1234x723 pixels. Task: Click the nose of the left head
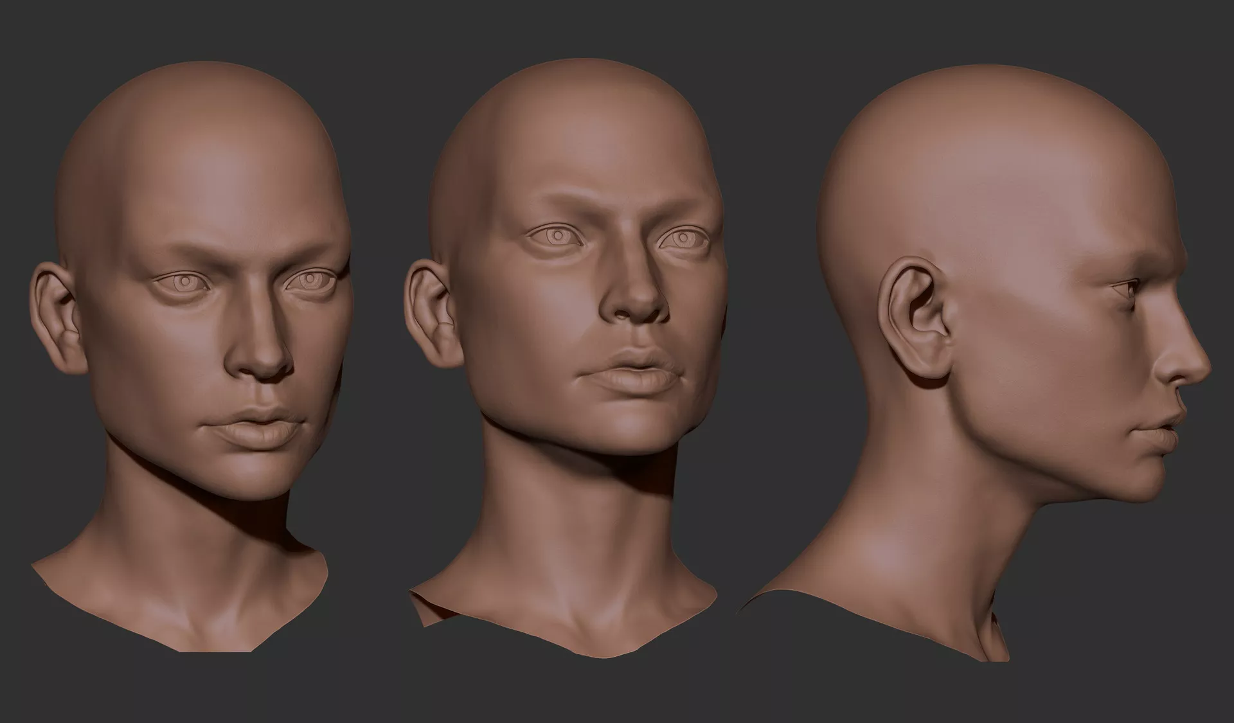(265, 357)
